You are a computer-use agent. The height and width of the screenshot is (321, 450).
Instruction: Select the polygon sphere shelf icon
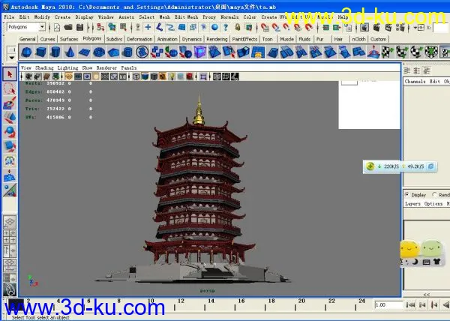coord(26,52)
